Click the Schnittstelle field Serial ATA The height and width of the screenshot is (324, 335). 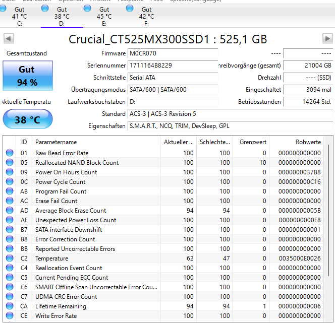tap(173, 78)
